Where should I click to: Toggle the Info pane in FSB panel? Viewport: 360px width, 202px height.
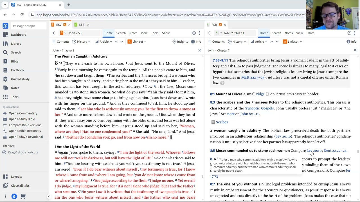[352, 42]
